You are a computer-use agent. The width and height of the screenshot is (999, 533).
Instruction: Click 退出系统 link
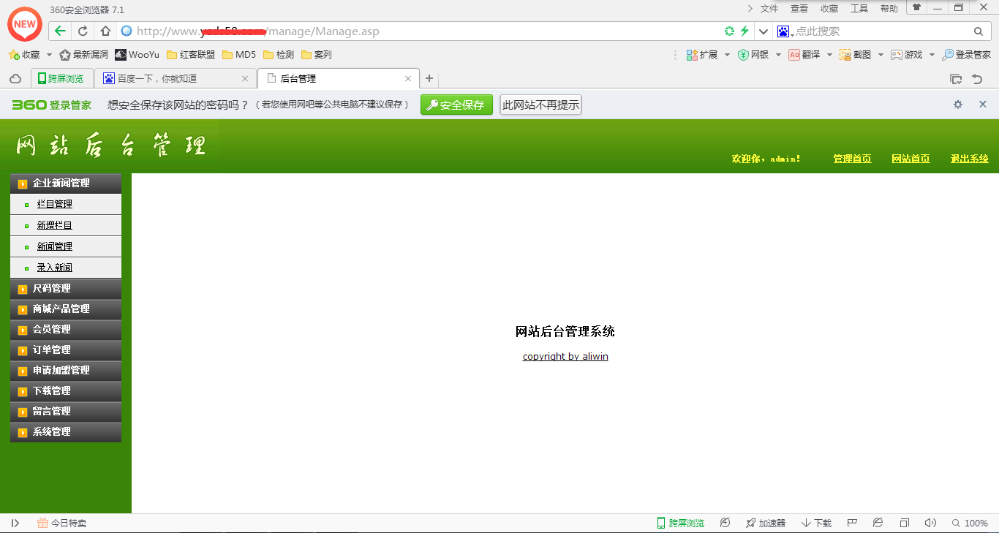point(969,159)
